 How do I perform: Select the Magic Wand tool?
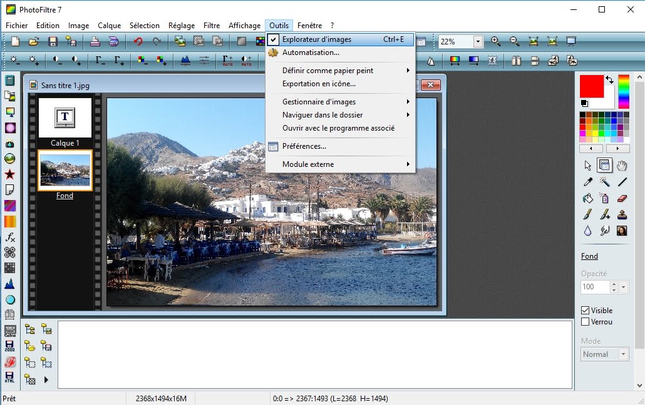click(x=605, y=182)
